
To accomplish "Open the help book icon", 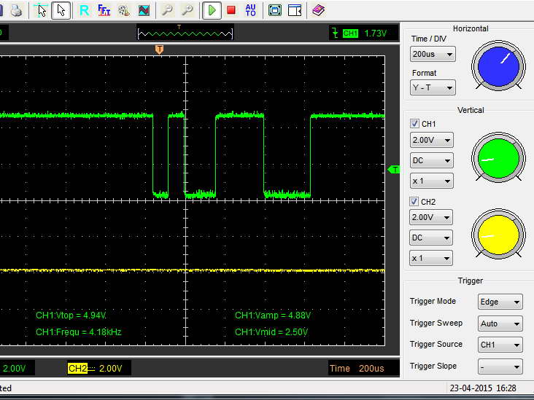I will pos(317,10).
